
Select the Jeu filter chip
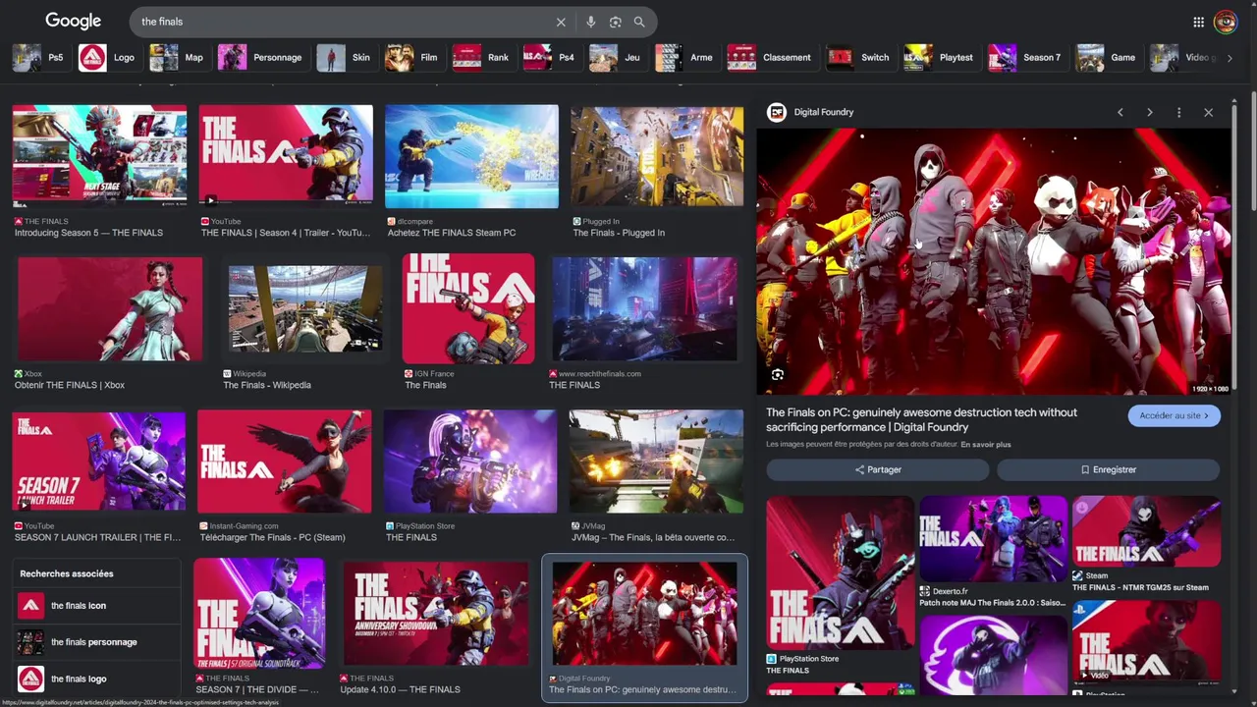(617, 57)
